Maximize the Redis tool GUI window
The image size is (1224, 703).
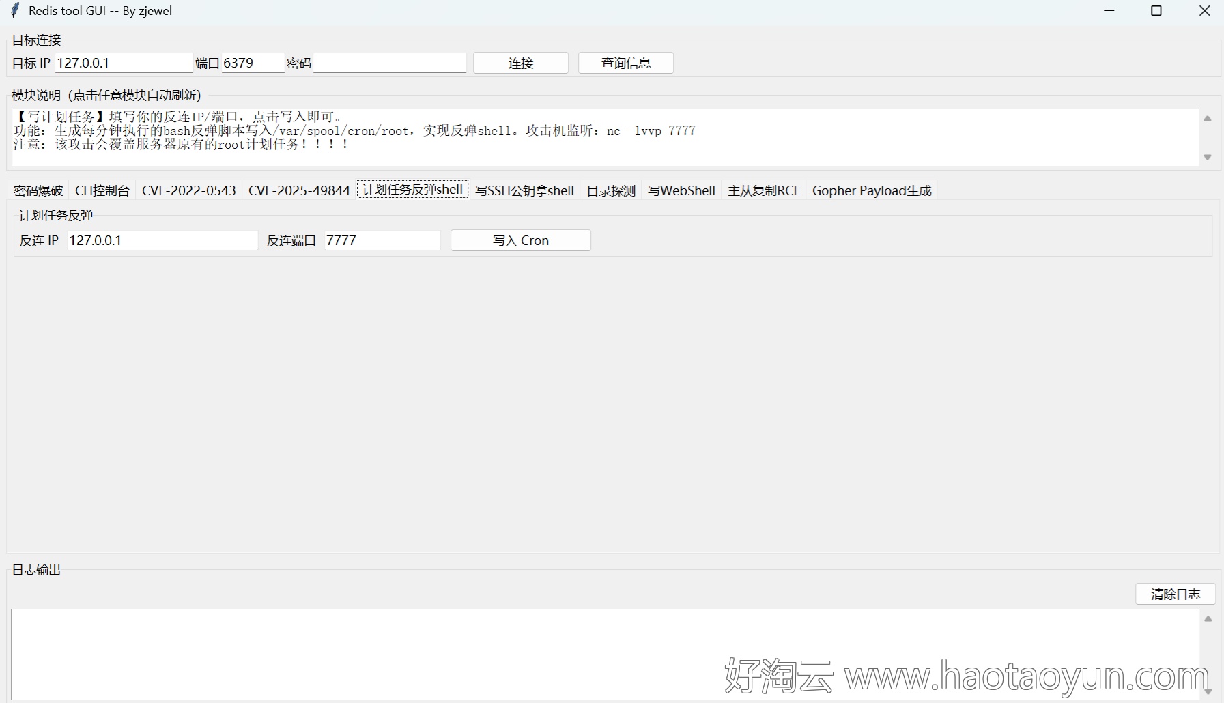click(1156, 11)
